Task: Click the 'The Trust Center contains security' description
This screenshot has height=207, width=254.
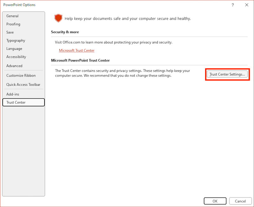Action: 123,73
